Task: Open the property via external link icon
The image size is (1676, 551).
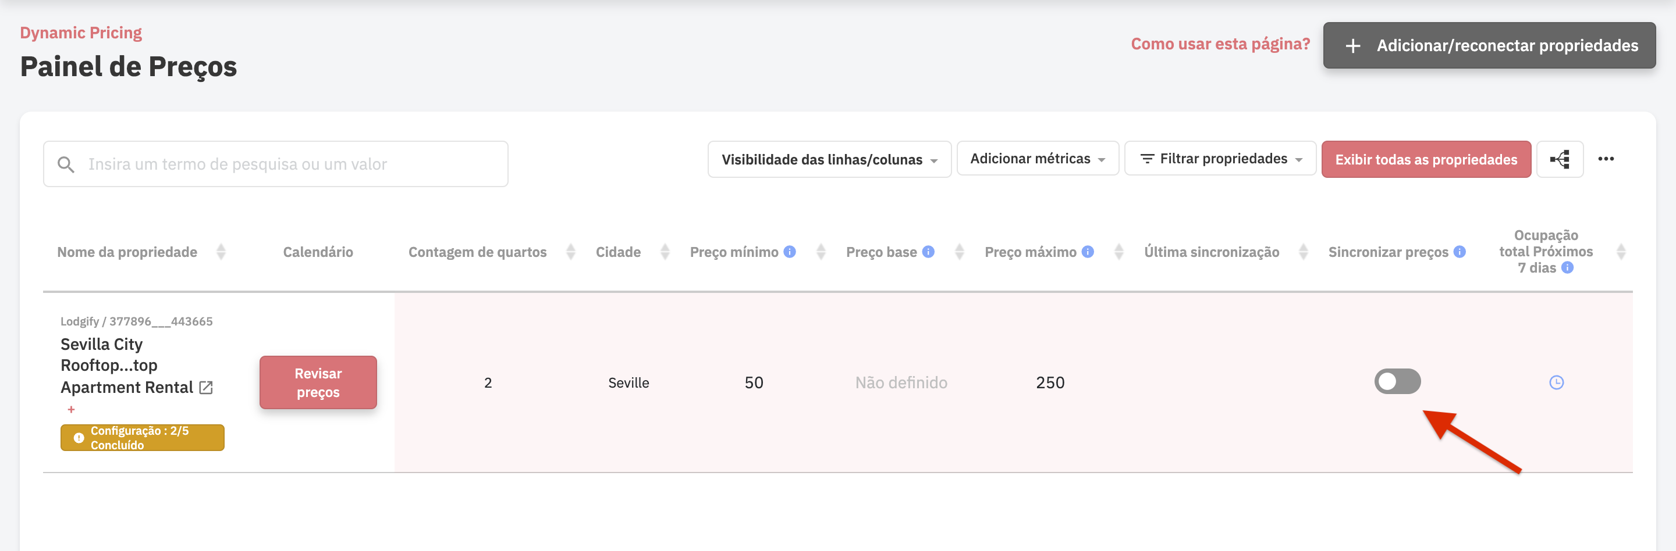Action: 206,387
